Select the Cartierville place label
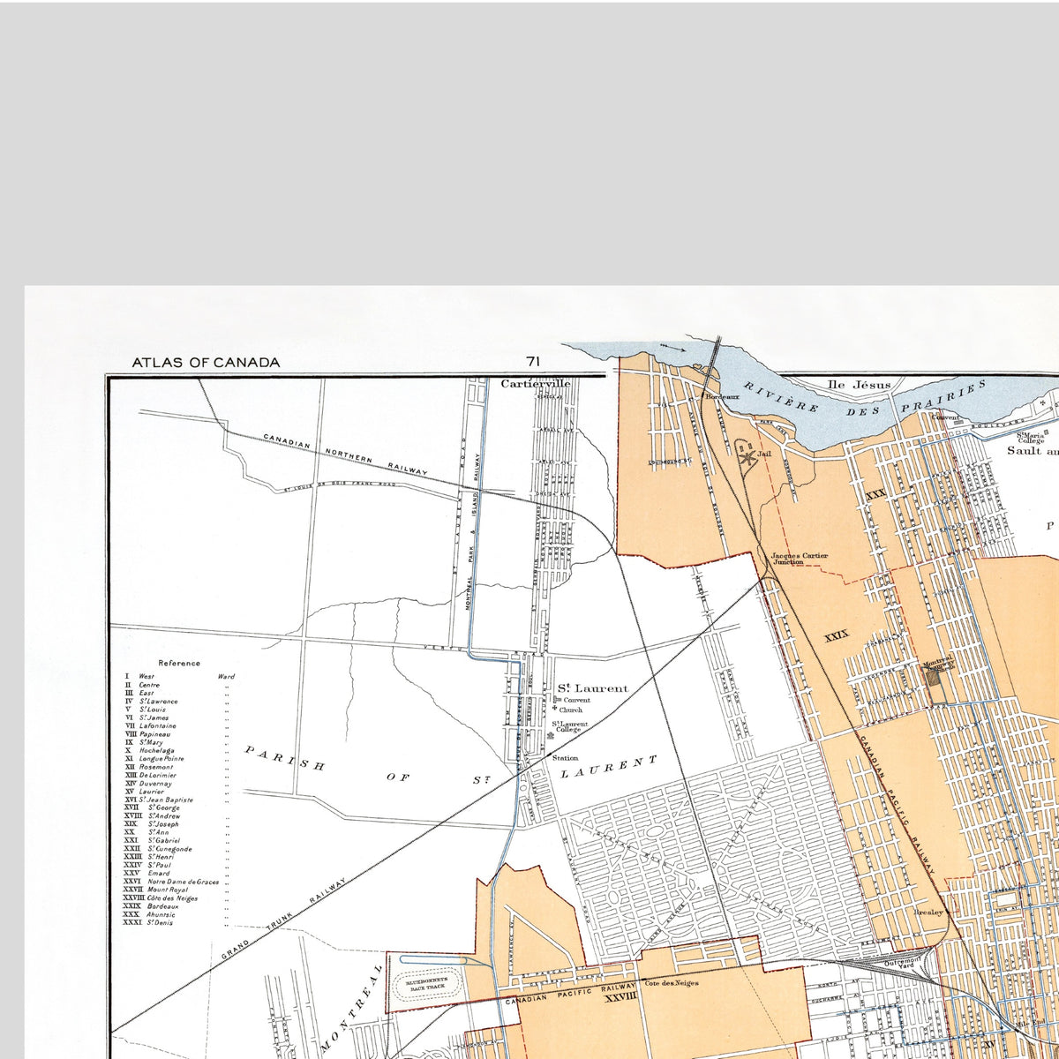This screenshot has height=1059, width=1059. [x=536, y=384]
